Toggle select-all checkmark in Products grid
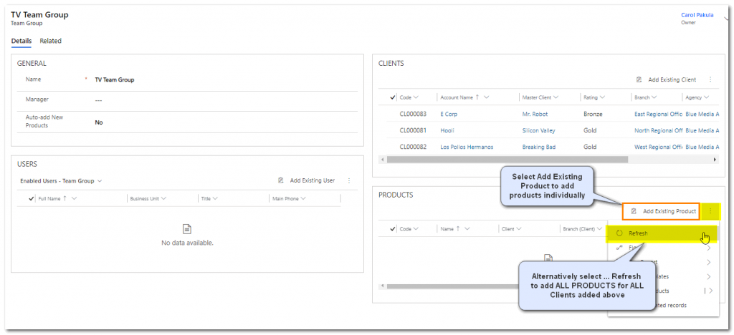This screenshot has height=335, width=734. [392, 229]
